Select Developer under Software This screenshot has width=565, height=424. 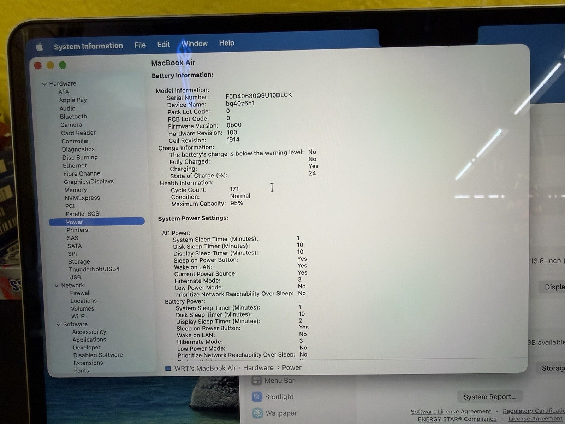point(87,348)
